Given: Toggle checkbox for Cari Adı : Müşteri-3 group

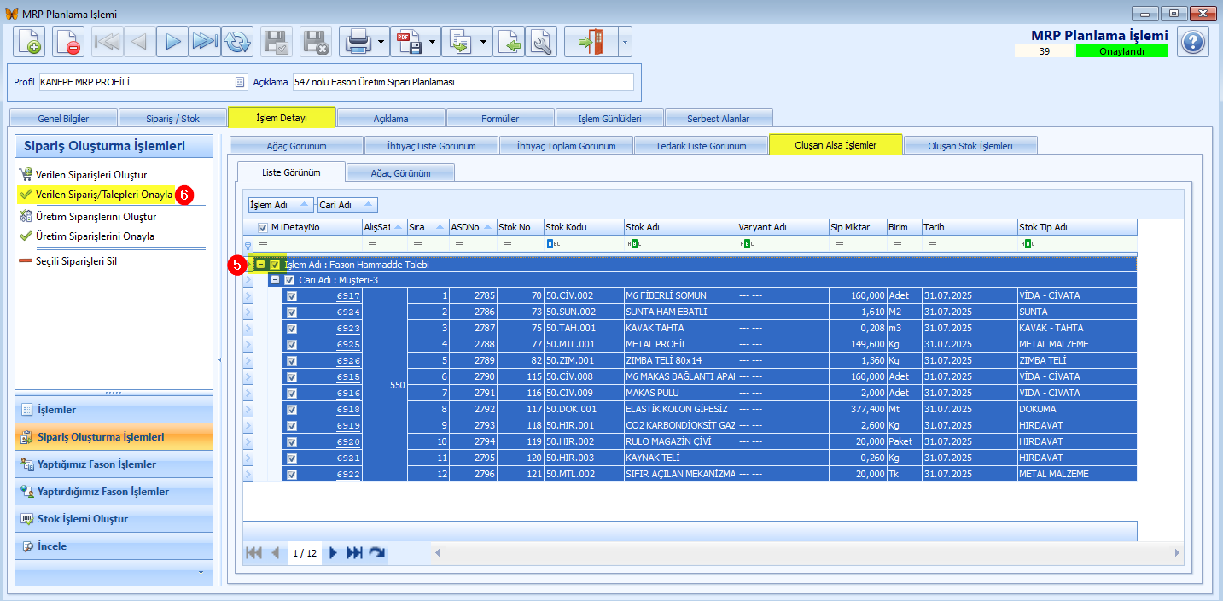Looking at the screenshot, I should (289, 280).
